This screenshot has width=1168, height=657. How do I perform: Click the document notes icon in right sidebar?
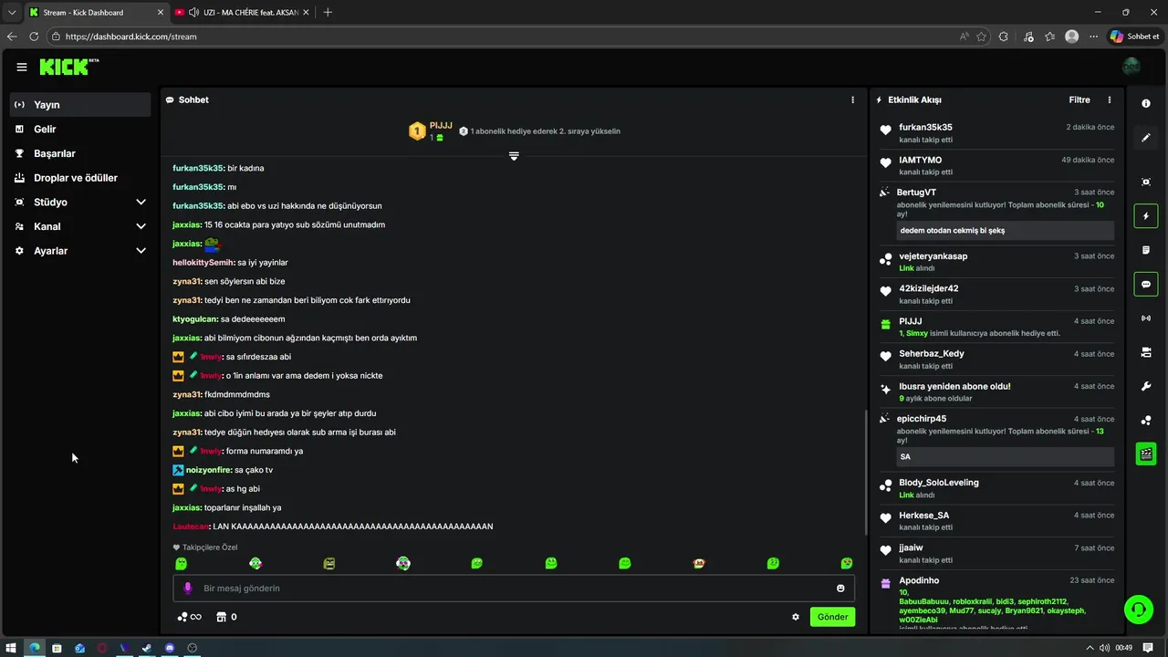pos(1146,250)
